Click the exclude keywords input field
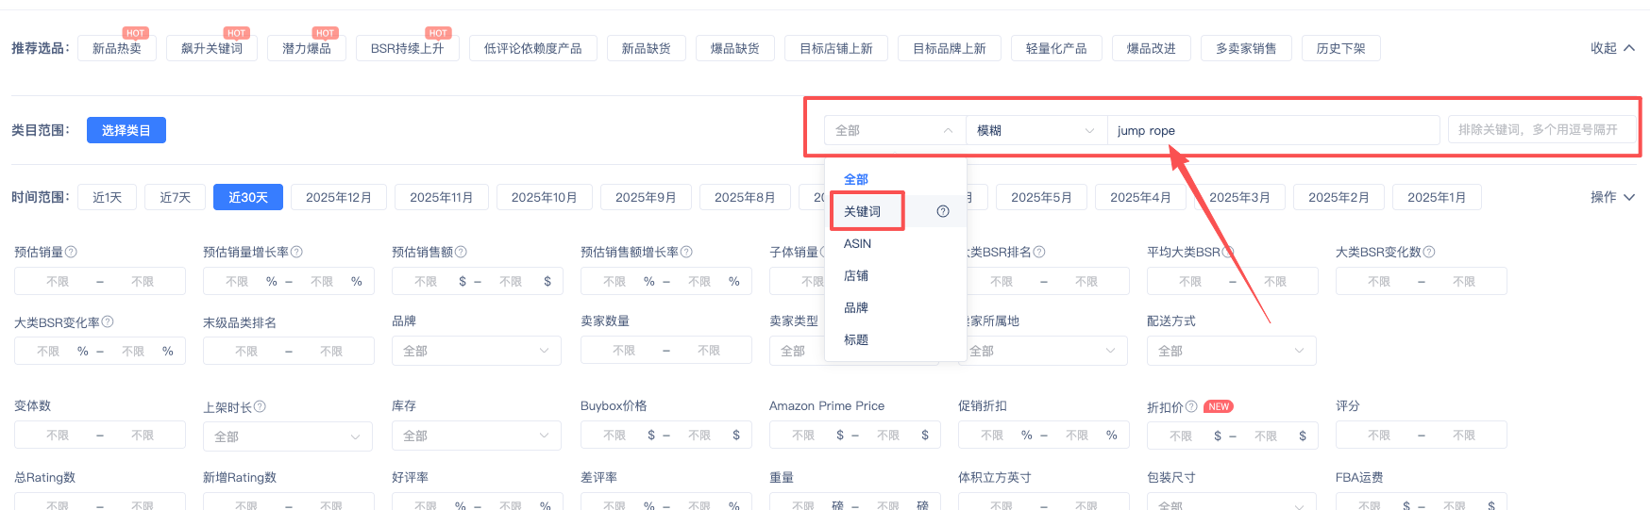This screenshot has height=510, width=1650. click(1541, 130)
